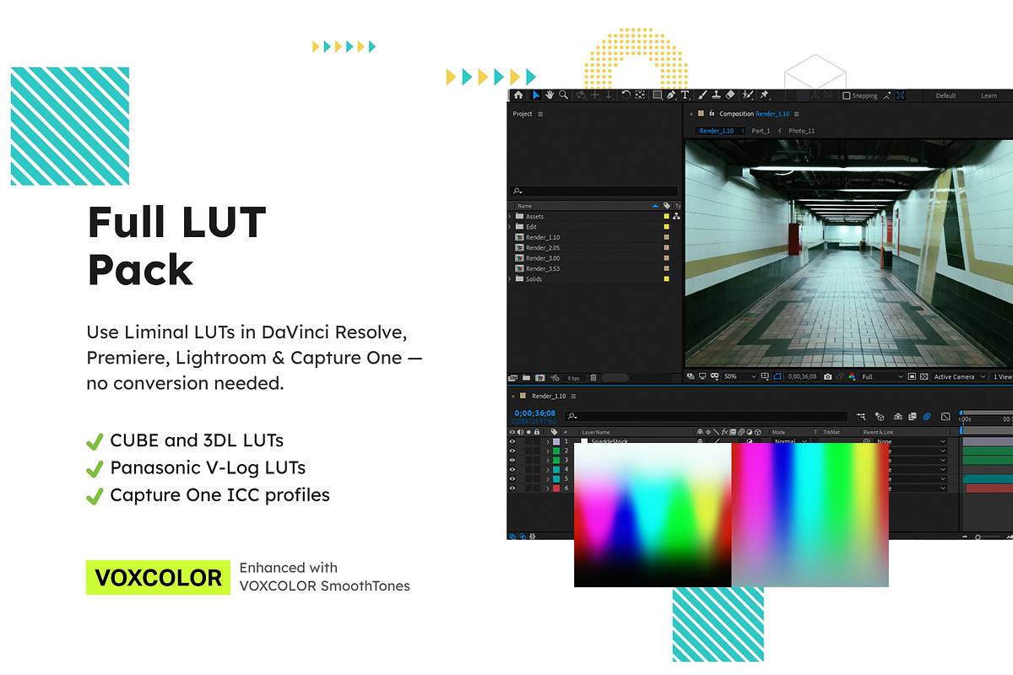Screen dimensions: 1013x675
Task: Click the Composition mini-flowchart icon in timeline
Action: (861, 417)
